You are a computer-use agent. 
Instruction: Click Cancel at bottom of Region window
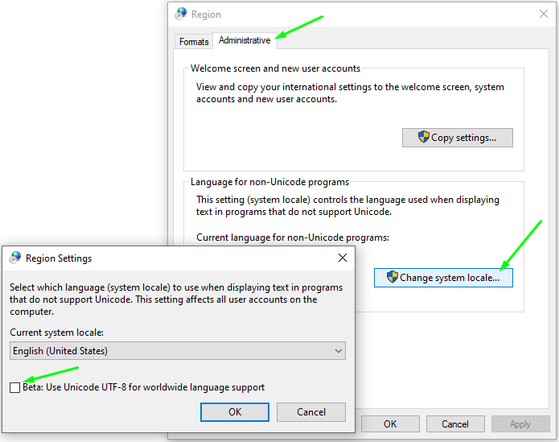pos(455,423)
